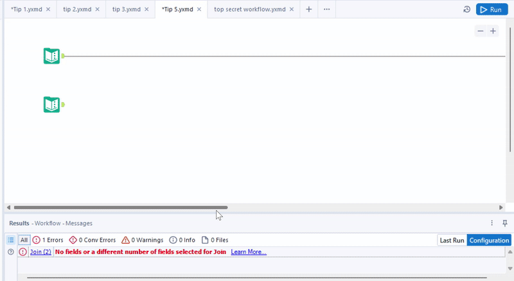
Task: Select the upper Text Input tool on canvas
Action: [x=52, y=56]
